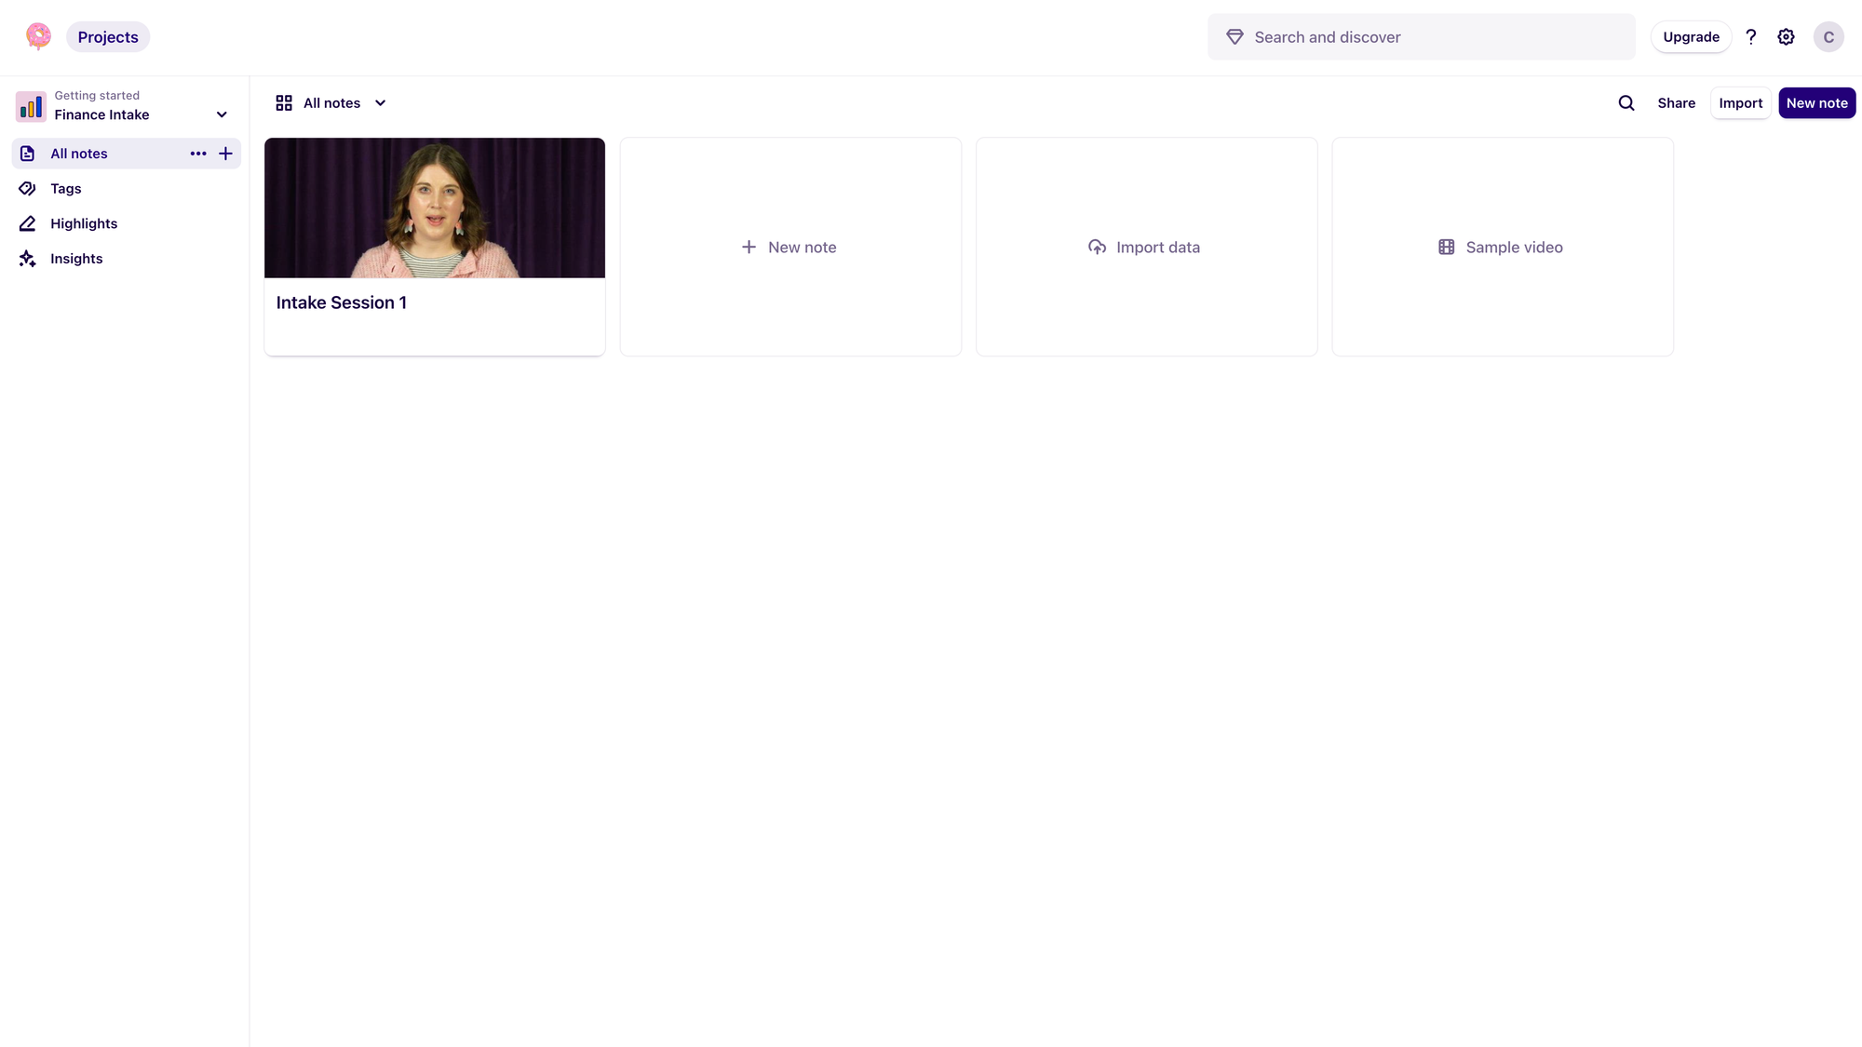Image resolution: width=1862 pixels, height=1047 pixels.
Task: Click the Import data upload icon
Action: point(1098,247)
